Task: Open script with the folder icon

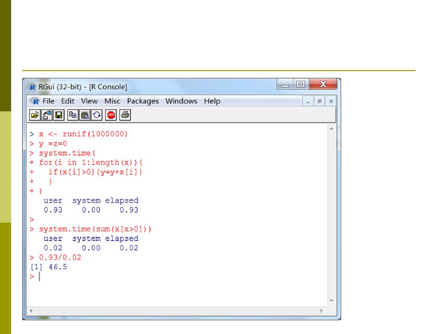Action: pos(35,115)
